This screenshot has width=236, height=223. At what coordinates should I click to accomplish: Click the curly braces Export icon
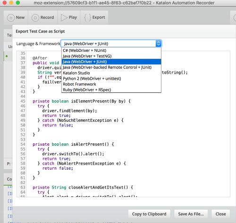88,17
